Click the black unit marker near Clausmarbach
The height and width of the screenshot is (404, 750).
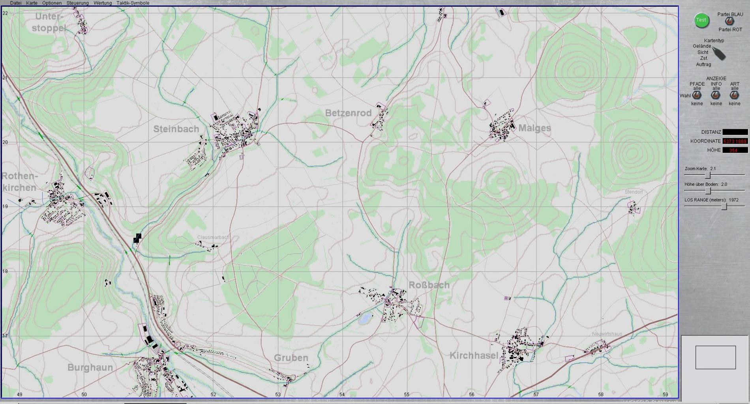pos(137,238)
